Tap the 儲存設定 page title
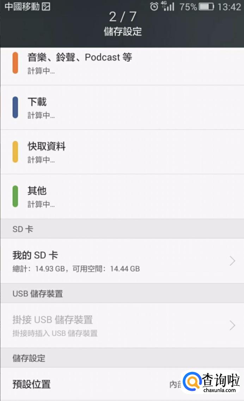Screen dimensions: 244x401 123,31
